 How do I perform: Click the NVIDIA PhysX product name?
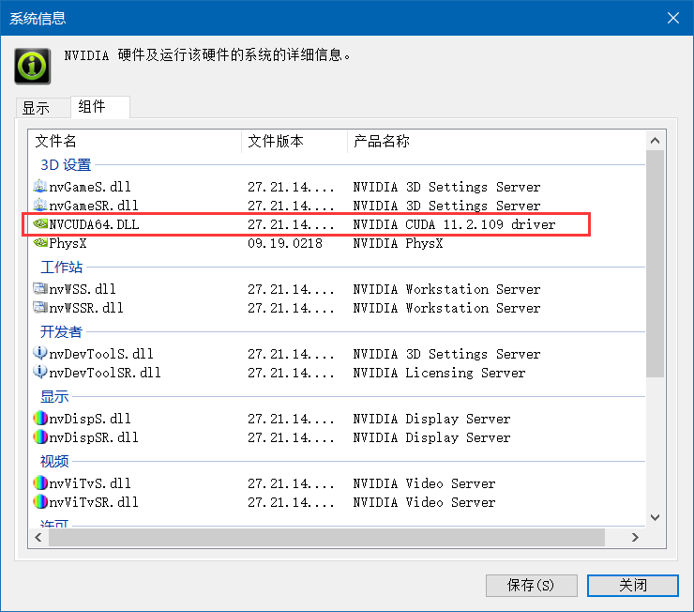tap(398, 243)
